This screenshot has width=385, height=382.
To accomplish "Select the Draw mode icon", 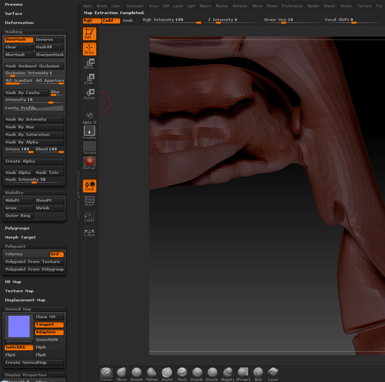I will 89,49.
